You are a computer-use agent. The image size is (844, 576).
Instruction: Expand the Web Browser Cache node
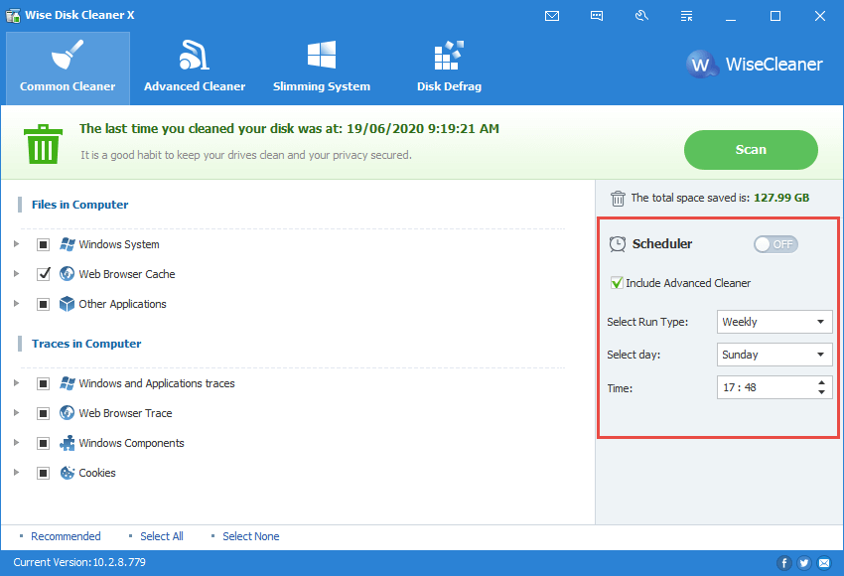click(x=17, y=274)
